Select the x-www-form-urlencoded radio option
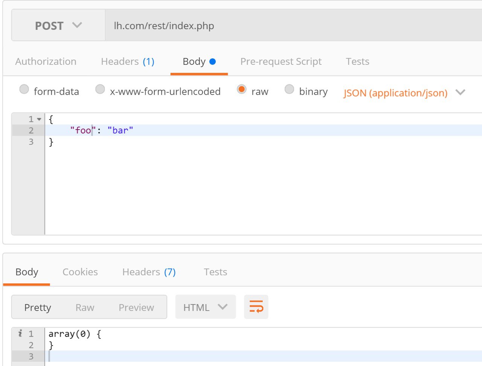 [100, 89]
